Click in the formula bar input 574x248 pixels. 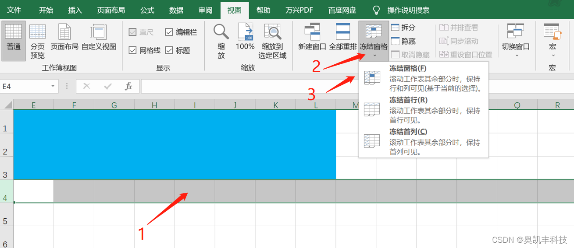coord(357,87)
